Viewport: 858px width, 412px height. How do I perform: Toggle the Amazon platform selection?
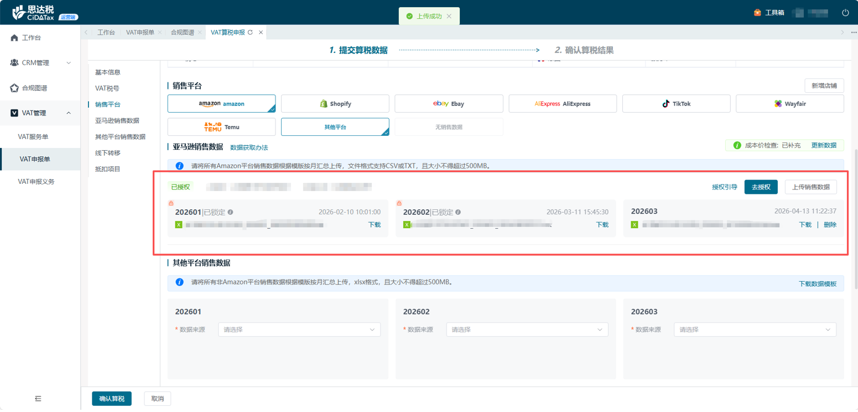[x=221, y=104]
